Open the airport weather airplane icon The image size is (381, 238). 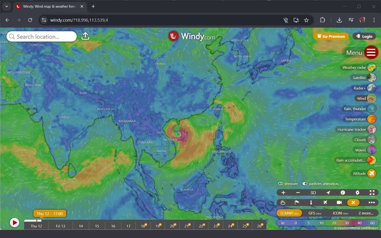coord(325,202)
